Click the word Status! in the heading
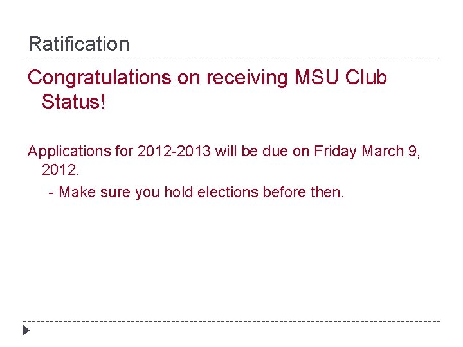463x347 pixels. pyautogui.click(x=73, y=102)
